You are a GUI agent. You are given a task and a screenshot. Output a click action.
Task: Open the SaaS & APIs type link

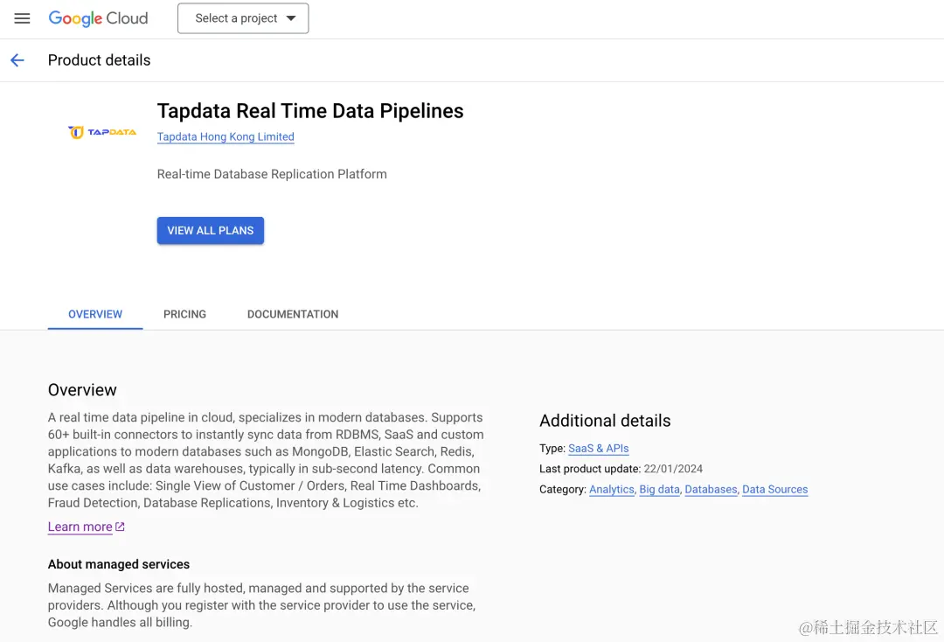click(x=599, y=449)
